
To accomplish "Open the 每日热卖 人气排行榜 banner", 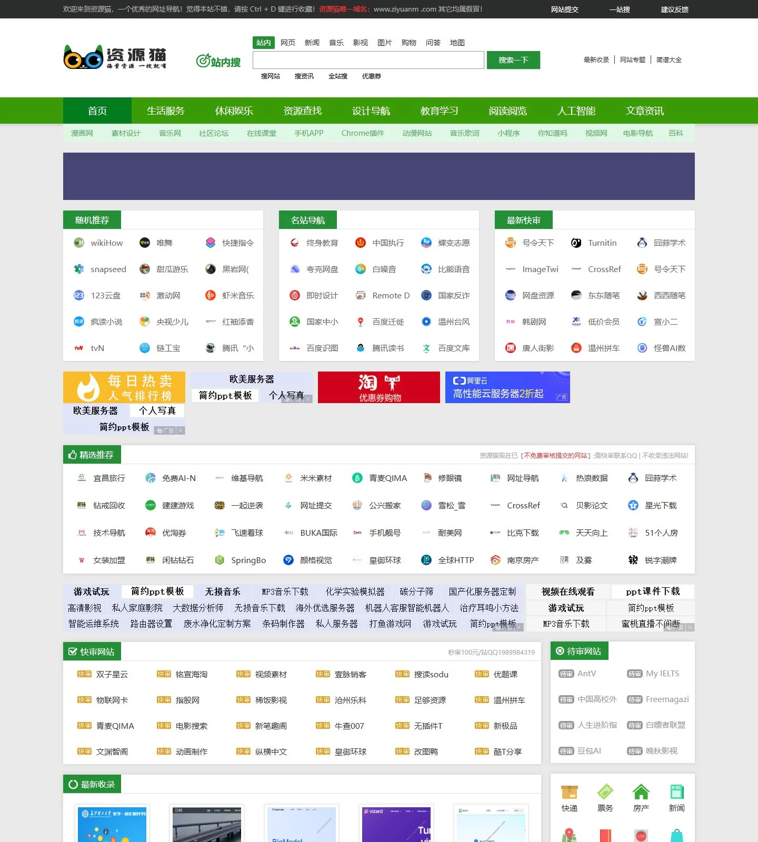I will pos(124,387).
